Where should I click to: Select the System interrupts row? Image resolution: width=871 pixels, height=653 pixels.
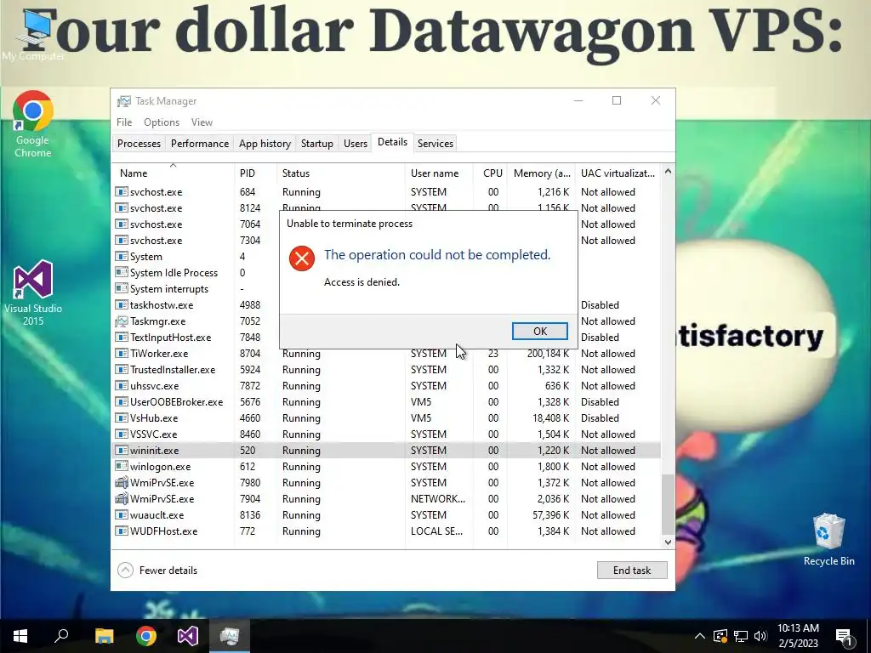[387, 288]
